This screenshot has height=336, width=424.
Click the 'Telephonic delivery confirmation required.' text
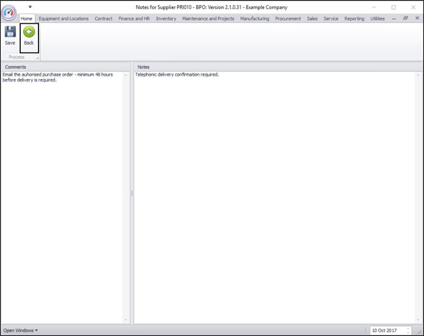click(177, 75)
